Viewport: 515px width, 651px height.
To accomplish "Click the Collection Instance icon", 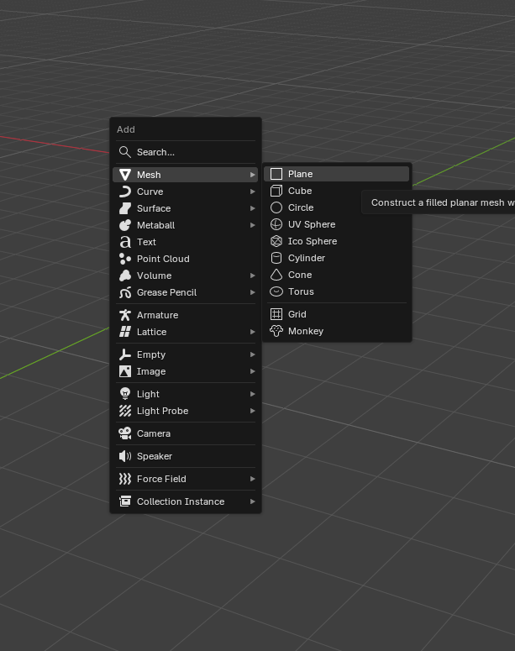I will click(x=125, y=501).
